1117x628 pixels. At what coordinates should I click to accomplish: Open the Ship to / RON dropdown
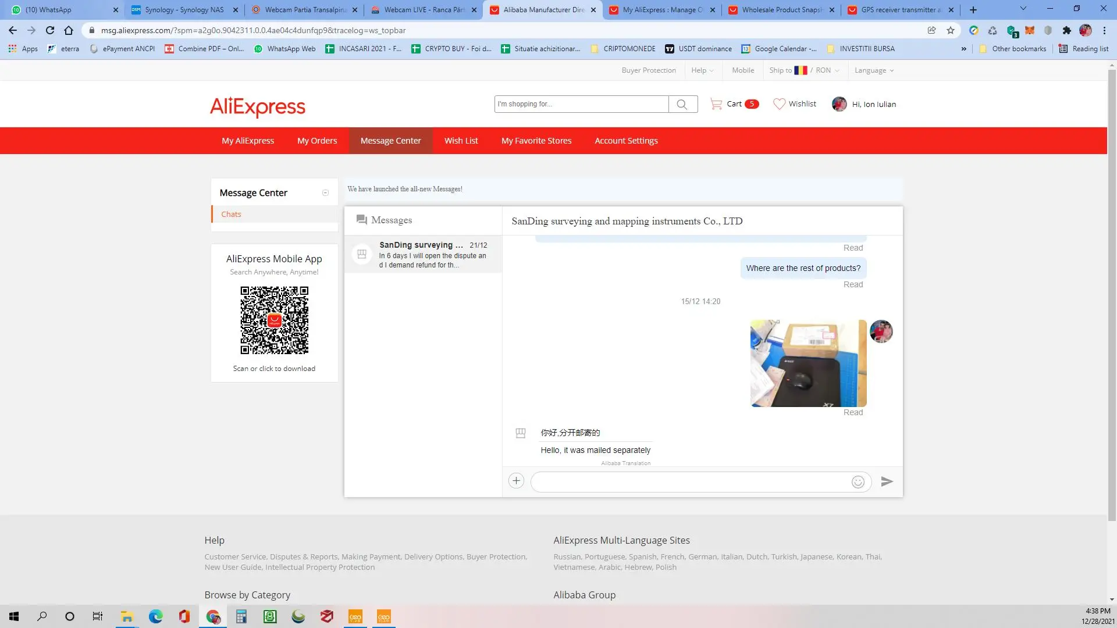tap(804, 70)
